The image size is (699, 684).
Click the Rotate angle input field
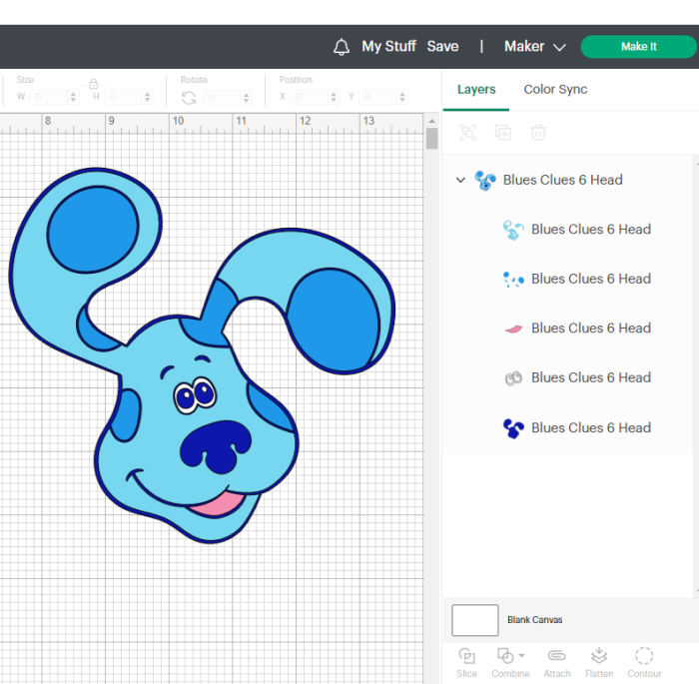(222, 97)
